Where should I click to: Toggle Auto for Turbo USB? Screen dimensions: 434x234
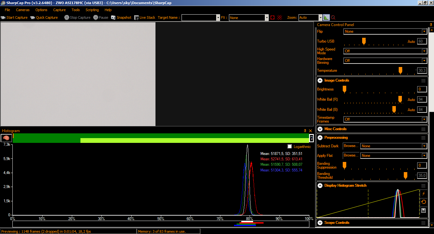pos(411,42)
